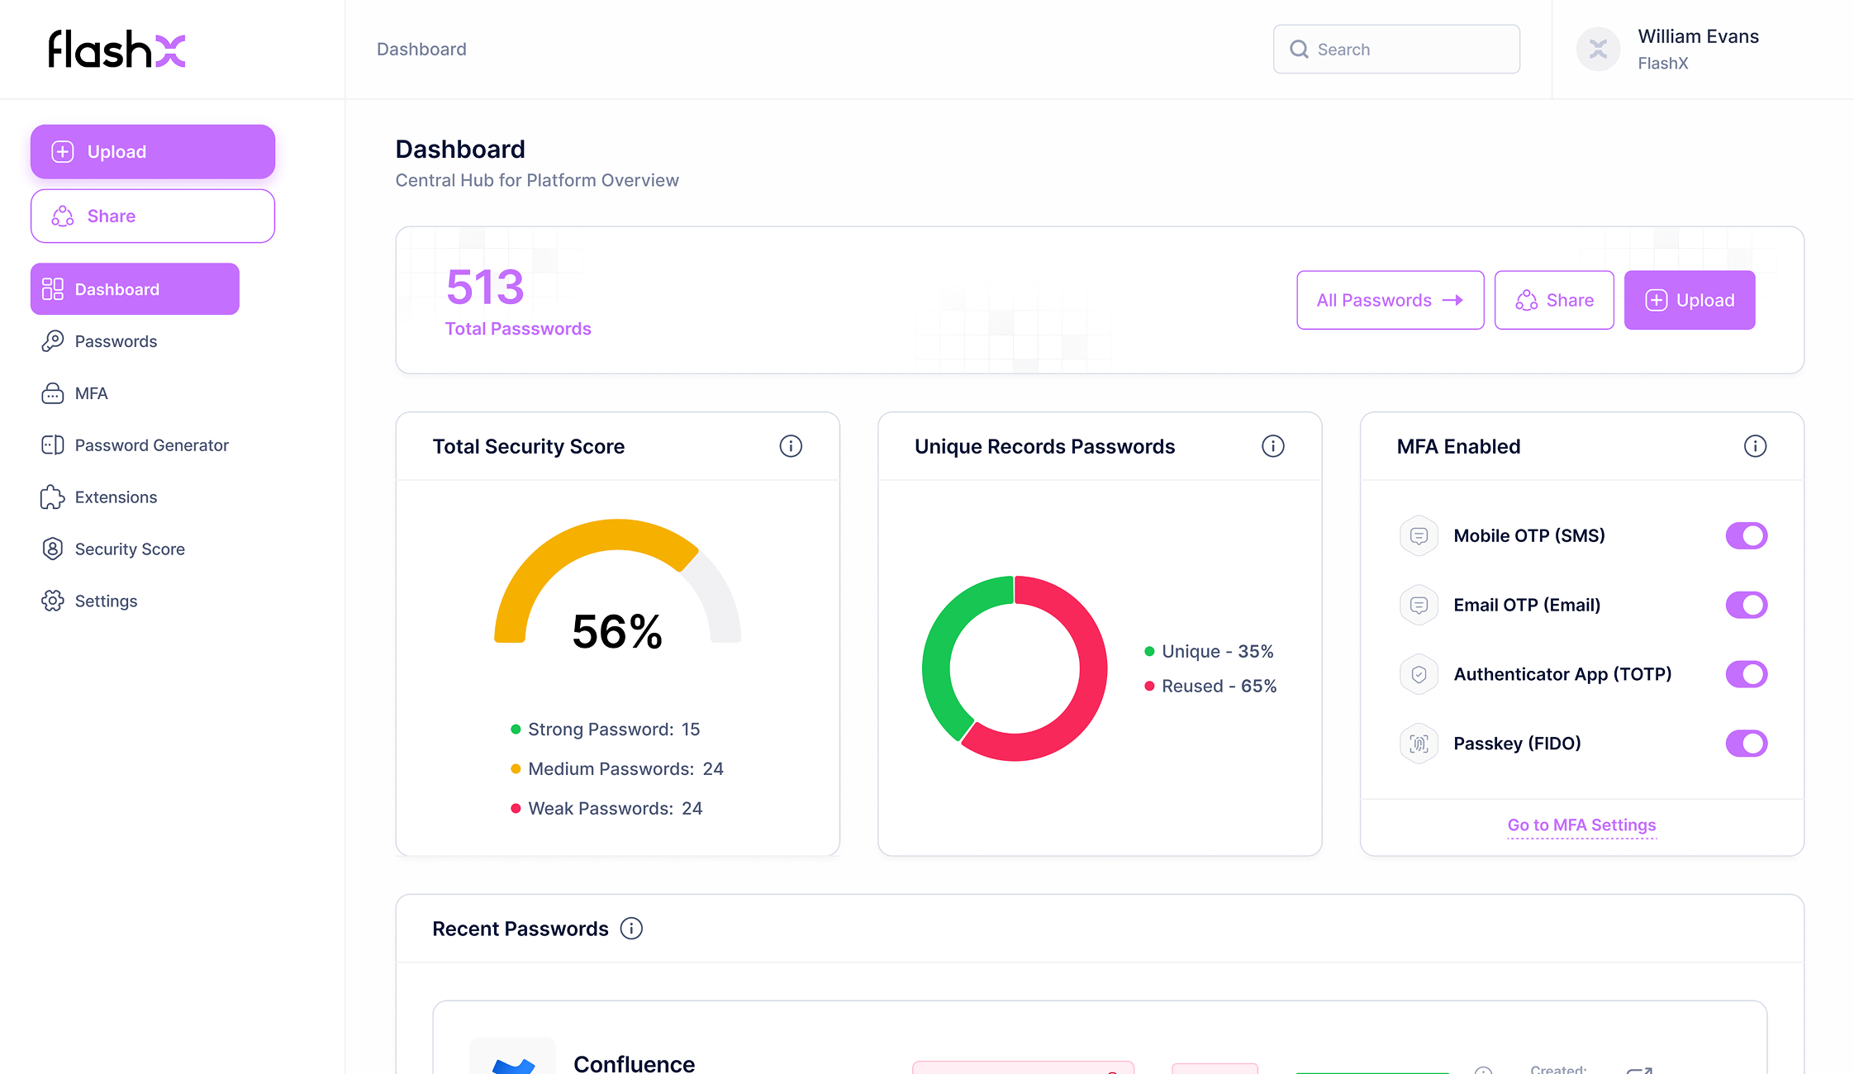
Task: Toggle the Passkey (FIDO) switch
Action: [x=1747, y=744]
